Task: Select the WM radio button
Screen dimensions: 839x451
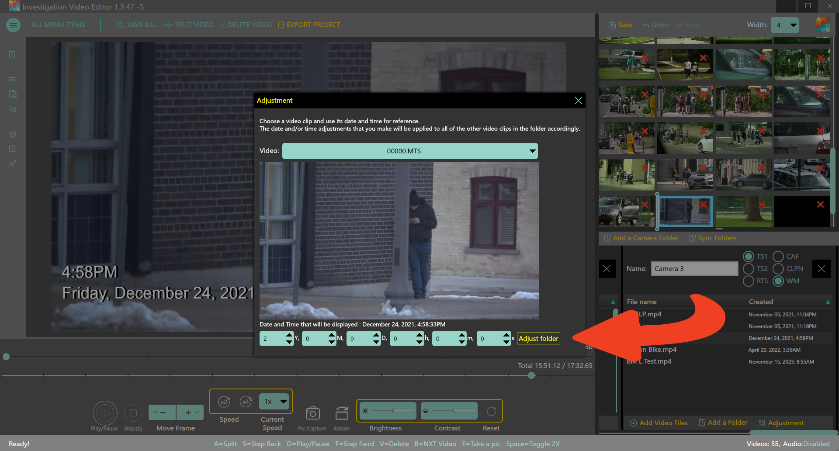Action: click(x=778, y=281)
